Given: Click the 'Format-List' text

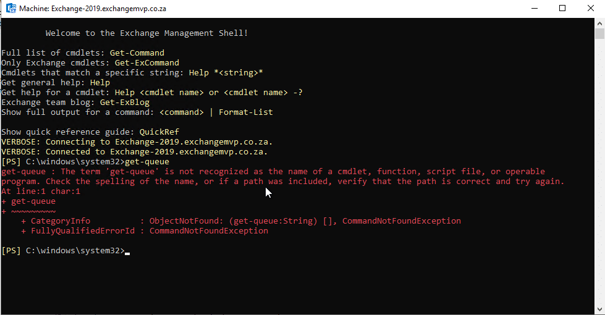Looking at the screenshot, I should 245,112.
